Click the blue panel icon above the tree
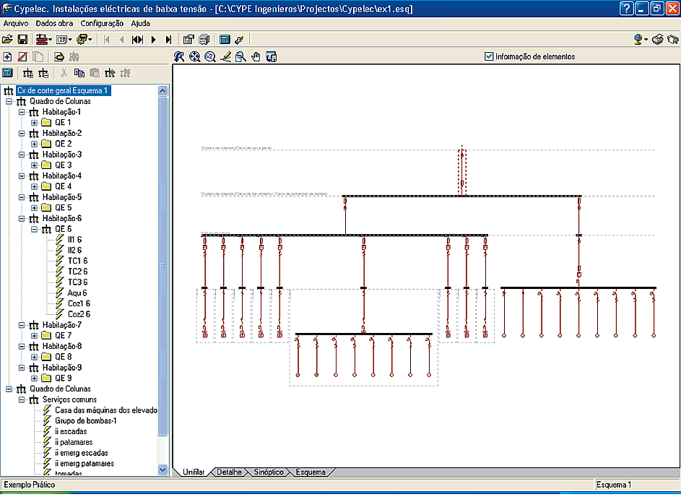 pyautogui.click(x=7, y=73)
